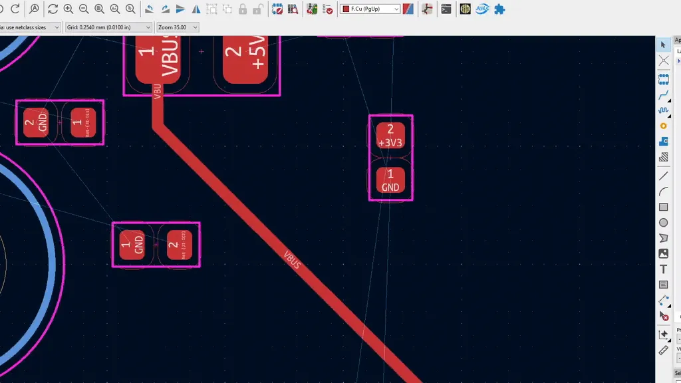This screenshot has width=681, height=383.
Task: Select the Tune Length tool
Action: tap(663, 110)
